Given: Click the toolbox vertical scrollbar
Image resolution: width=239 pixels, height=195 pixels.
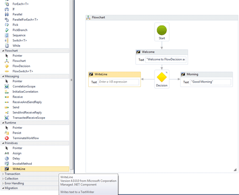Looking at the screenshot, I should 71,85.
